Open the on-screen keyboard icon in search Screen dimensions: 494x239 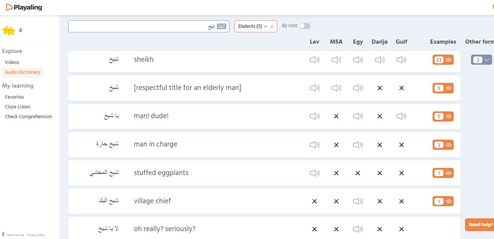[222, 26]
